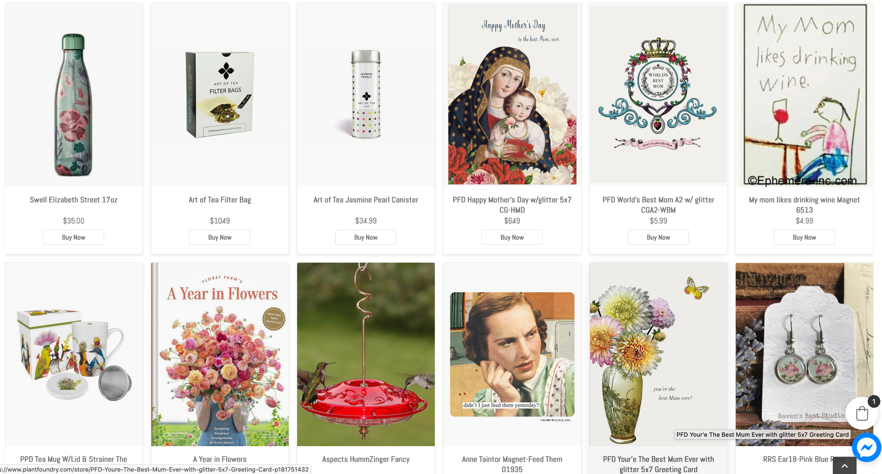Click Buy Now under PFD Happy Mother's Day card
This screenshot has height=474, width=882.
512,237
